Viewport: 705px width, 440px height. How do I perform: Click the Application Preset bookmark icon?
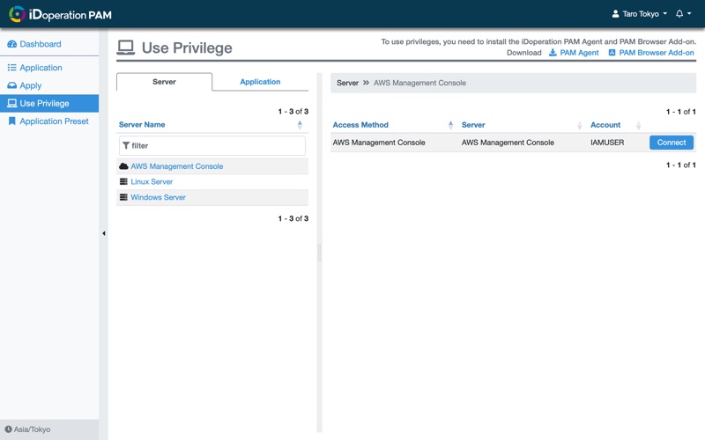(12, 121)
